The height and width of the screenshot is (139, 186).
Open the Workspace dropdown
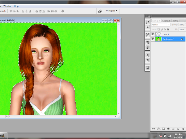(x=111, y=11)
